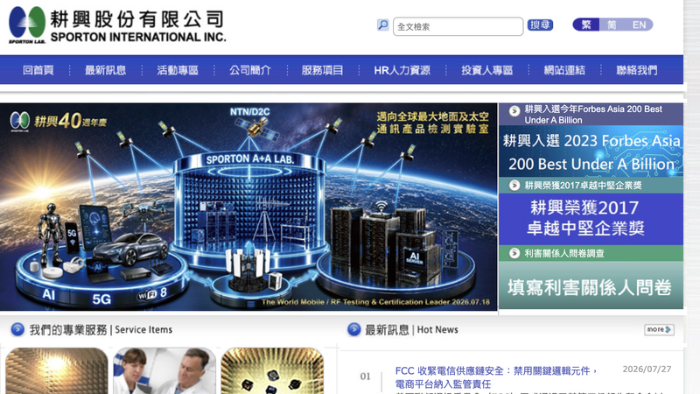The width and height of the screenshot is (700, 394).
Task: Click the 最新訊息 | Hot News heading text
Action: 411,330
